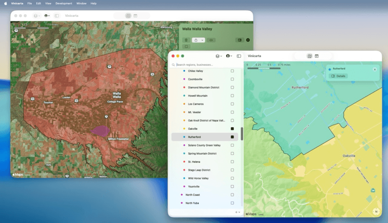Viewport: 388px width, 223px height.
Task: Open the View menu
Action: (48, 3)
